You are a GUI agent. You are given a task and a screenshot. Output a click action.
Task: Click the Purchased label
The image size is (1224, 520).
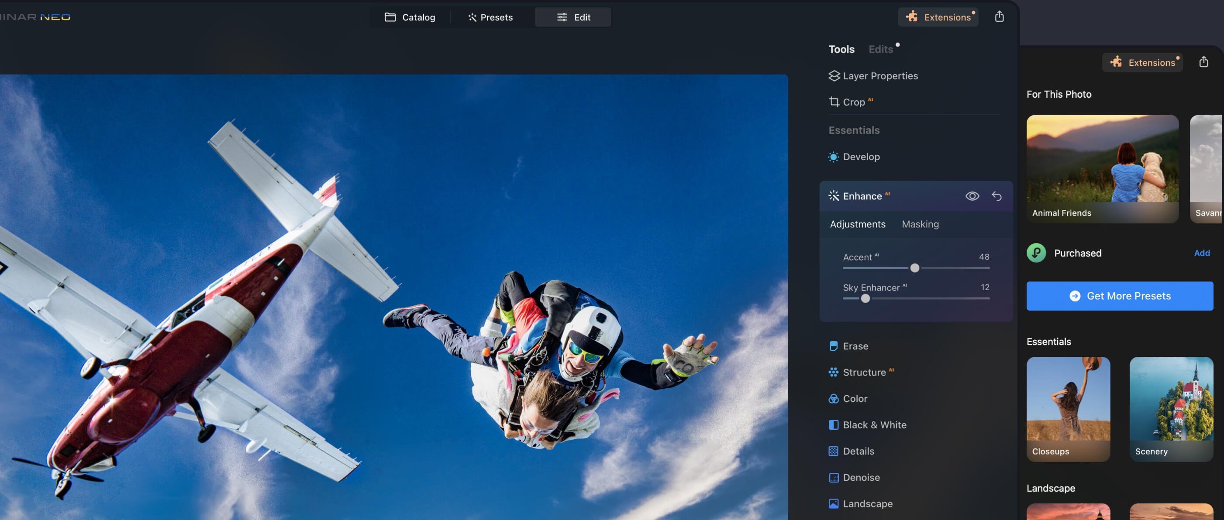click(x=1078, y=253)
